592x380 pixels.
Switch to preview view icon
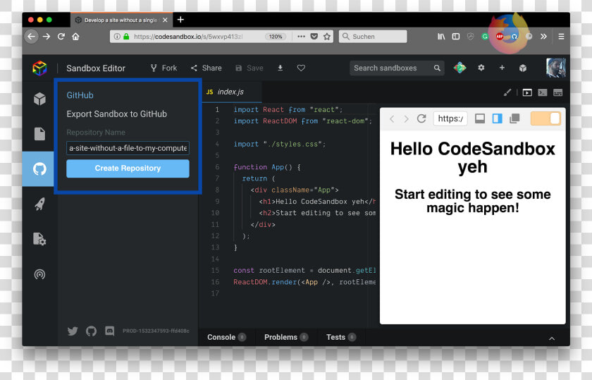(x=527, y=92)
